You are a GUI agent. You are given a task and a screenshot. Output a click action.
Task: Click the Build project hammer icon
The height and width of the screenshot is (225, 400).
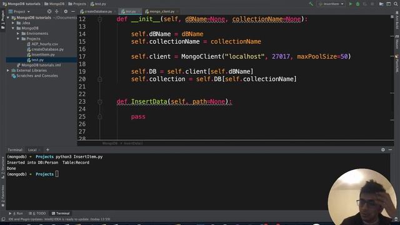(311, 4)
